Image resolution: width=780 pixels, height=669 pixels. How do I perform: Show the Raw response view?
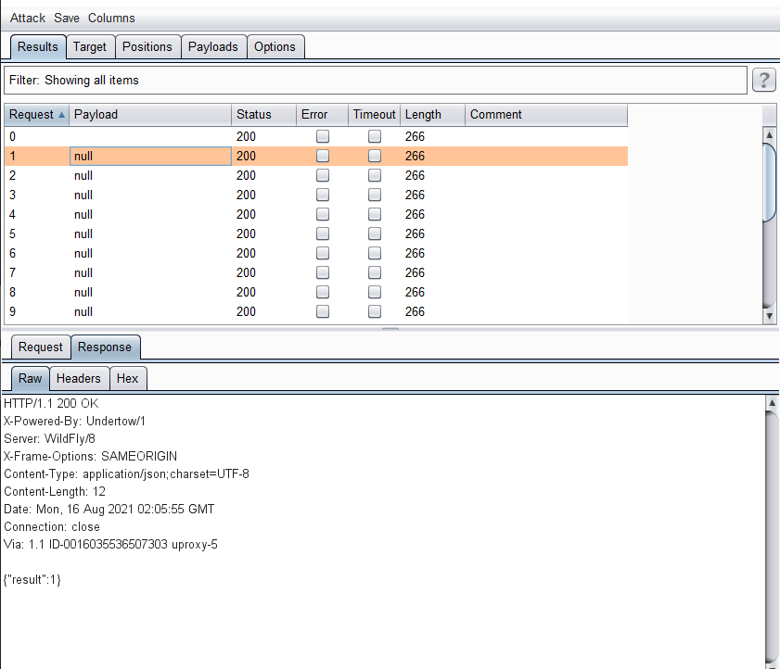click(x=30, y=379)
